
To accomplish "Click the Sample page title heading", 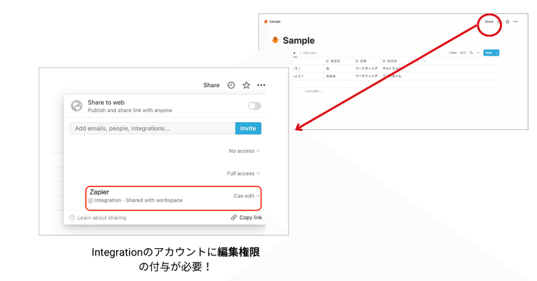I will pyautogui.click(x=299, y=40).
